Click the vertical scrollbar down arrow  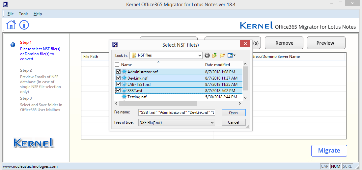tap(245, 98)
